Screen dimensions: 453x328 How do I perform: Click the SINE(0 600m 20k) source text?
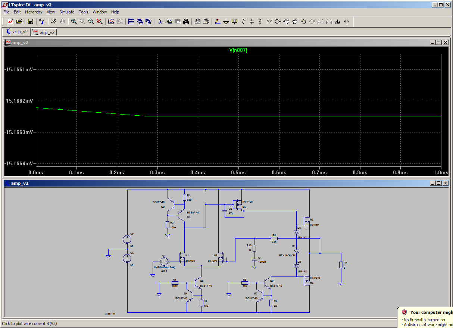[x=164, y=268]
